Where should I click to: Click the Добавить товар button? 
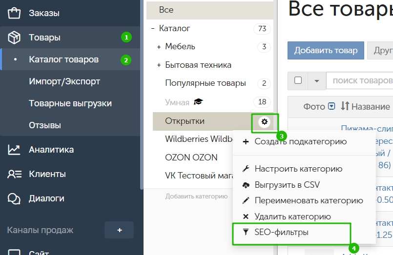point(326,50)
